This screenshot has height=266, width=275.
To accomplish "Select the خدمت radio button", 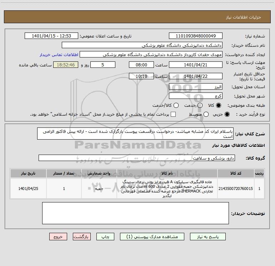I will 200,105.
